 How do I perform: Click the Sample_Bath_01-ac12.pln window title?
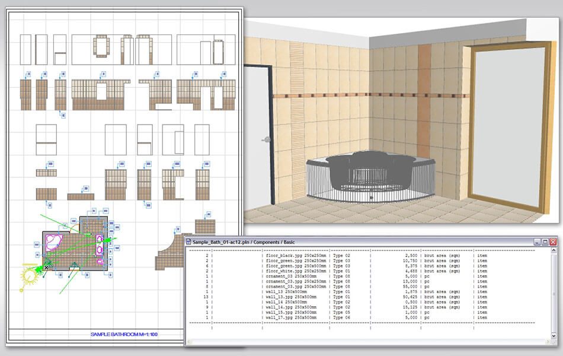point(243,242)
